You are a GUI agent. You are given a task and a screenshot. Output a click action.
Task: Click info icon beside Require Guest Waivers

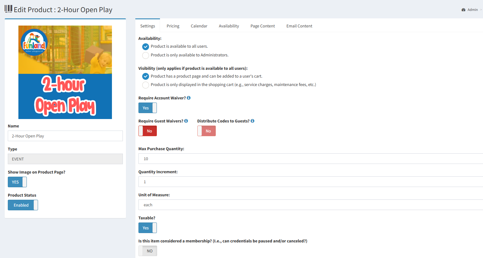(186, 121)
